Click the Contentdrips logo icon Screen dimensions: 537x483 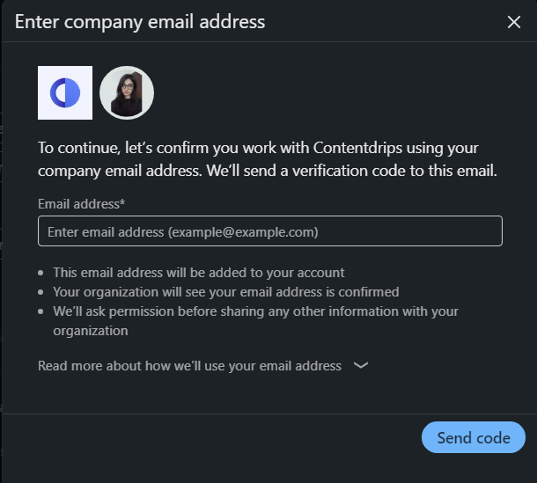click(x=65, y=92)
